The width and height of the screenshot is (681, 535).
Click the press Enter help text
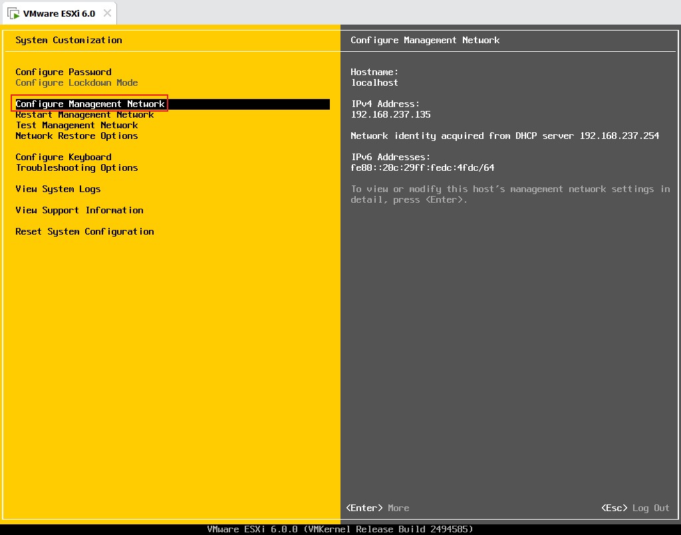(510, 194)
